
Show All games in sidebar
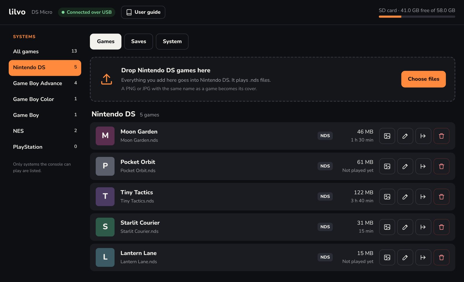tap(45, 51)
